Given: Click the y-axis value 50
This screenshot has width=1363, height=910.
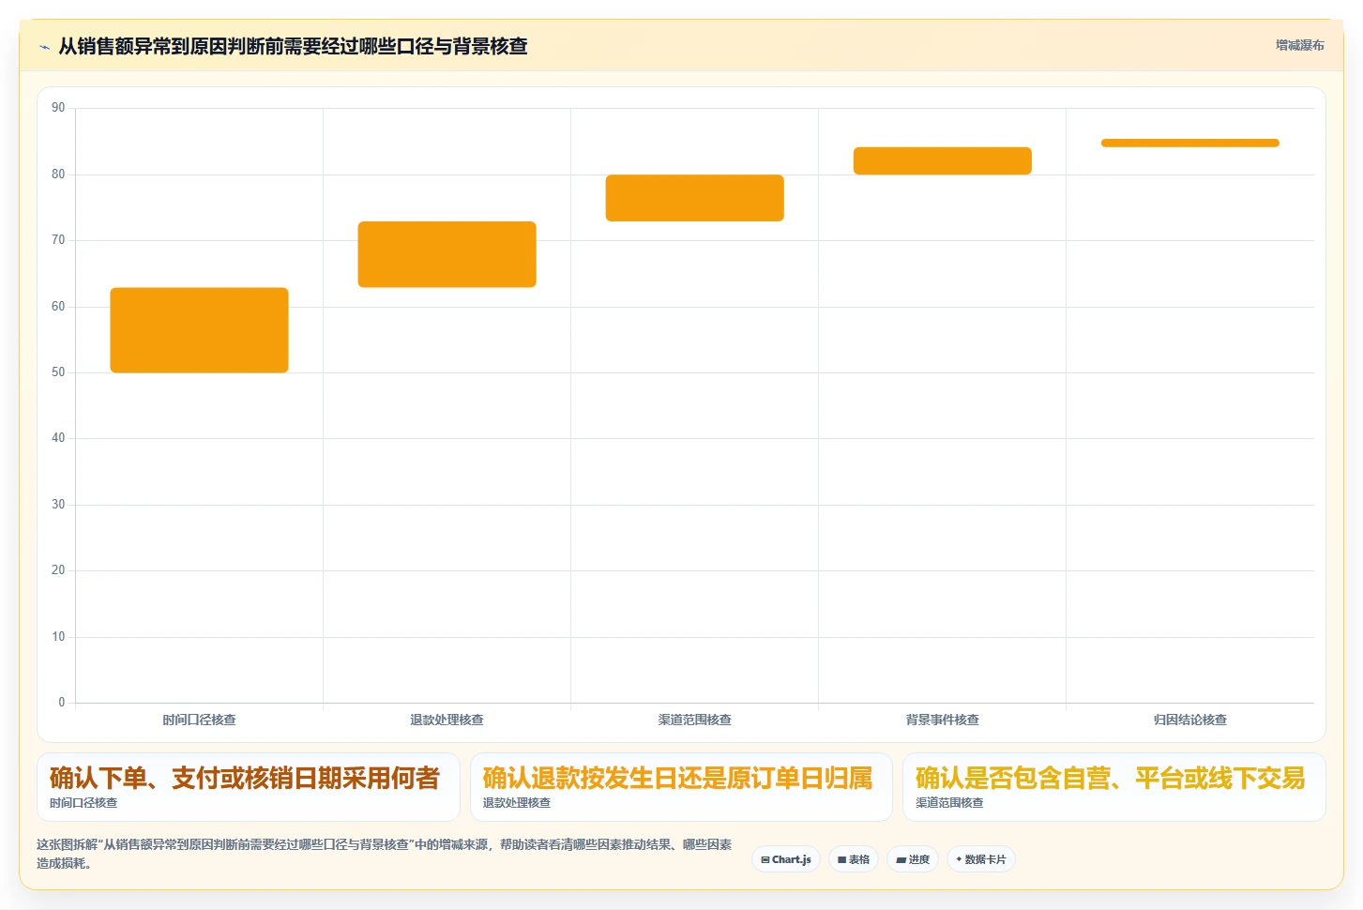Looking at the screenshot, I should 58,372.
